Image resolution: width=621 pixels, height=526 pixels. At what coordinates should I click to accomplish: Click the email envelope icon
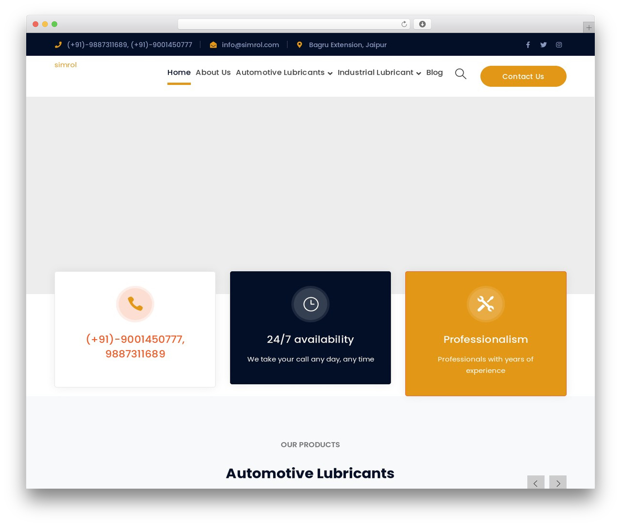213,45
